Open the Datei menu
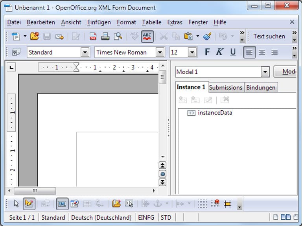 (x=14, y=22)
